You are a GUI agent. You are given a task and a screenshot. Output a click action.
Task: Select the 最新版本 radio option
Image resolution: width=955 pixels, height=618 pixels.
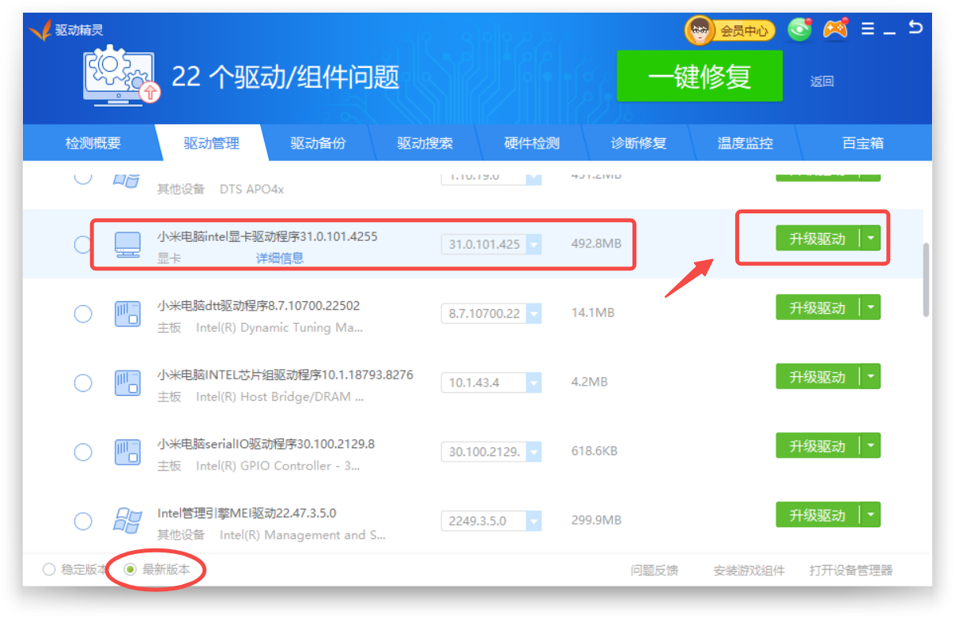coord(130,570)
